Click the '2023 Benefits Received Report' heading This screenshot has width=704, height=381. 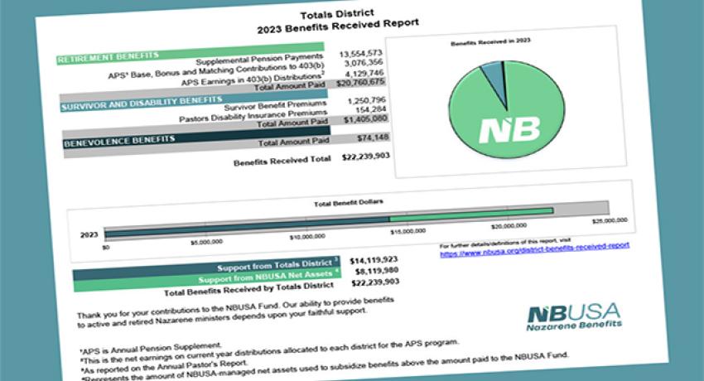(x=338, y=26)
